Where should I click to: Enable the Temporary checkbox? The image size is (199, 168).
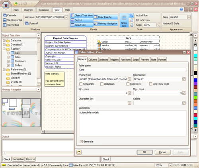click(x=81, y=84)
